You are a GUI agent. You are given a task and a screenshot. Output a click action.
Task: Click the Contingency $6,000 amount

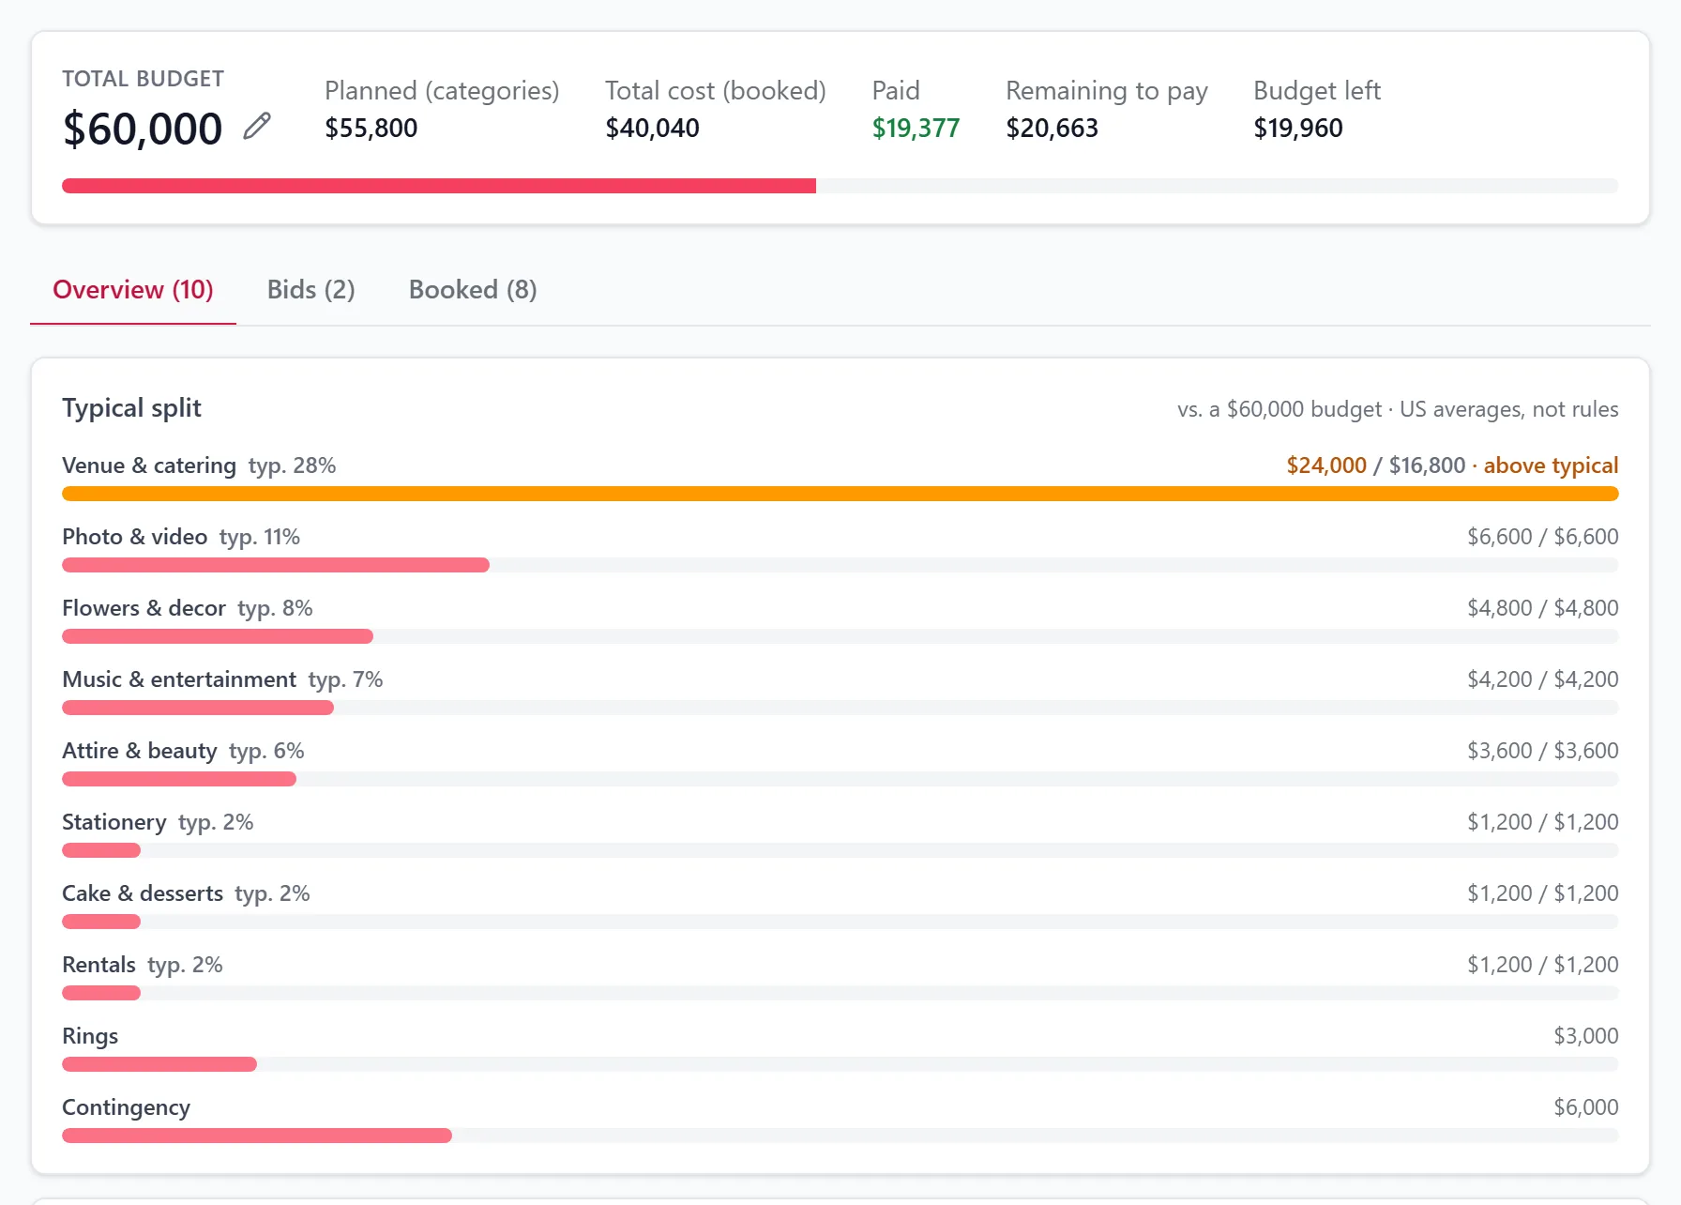click(x=1586, y=1107)
